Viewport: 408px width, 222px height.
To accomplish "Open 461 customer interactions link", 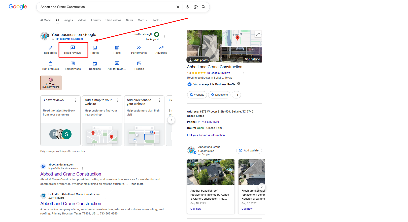I will [x=69, y=39].
